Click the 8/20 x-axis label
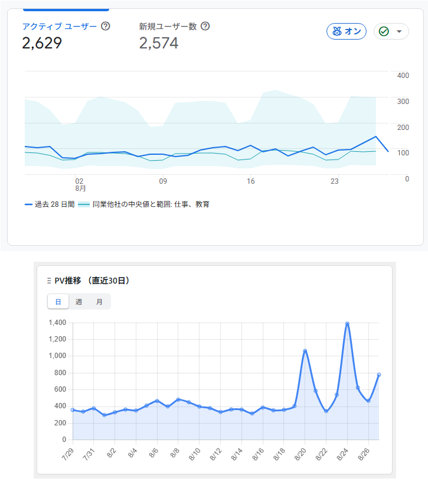Screen dimensions: 428x501 pyautogui.click(x=300, y=454)
